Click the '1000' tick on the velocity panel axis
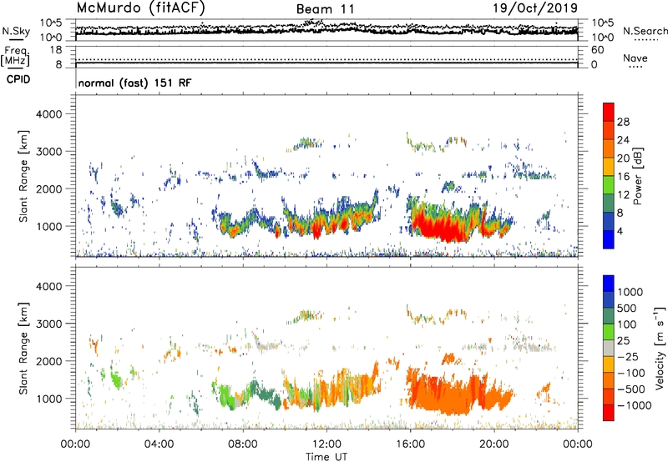Image resolution: width=668 pixels, height=462 pixels. [48, 399]
